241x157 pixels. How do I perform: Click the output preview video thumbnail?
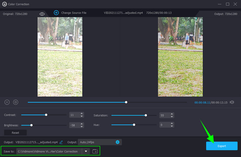point(180,57)
